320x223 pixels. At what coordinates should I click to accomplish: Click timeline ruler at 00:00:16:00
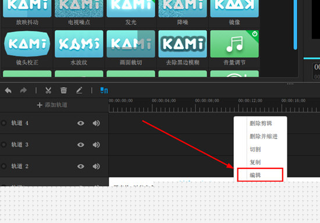[x=293, y=101]
